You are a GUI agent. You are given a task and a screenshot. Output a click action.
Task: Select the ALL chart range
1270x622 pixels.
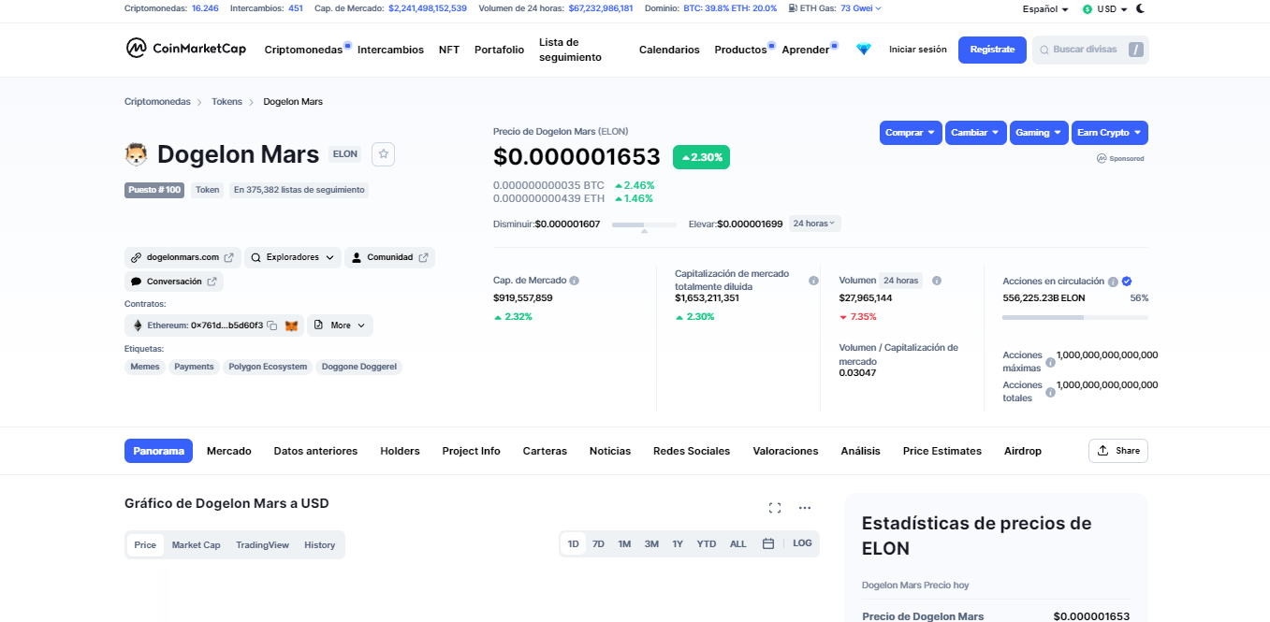point(738,543)
